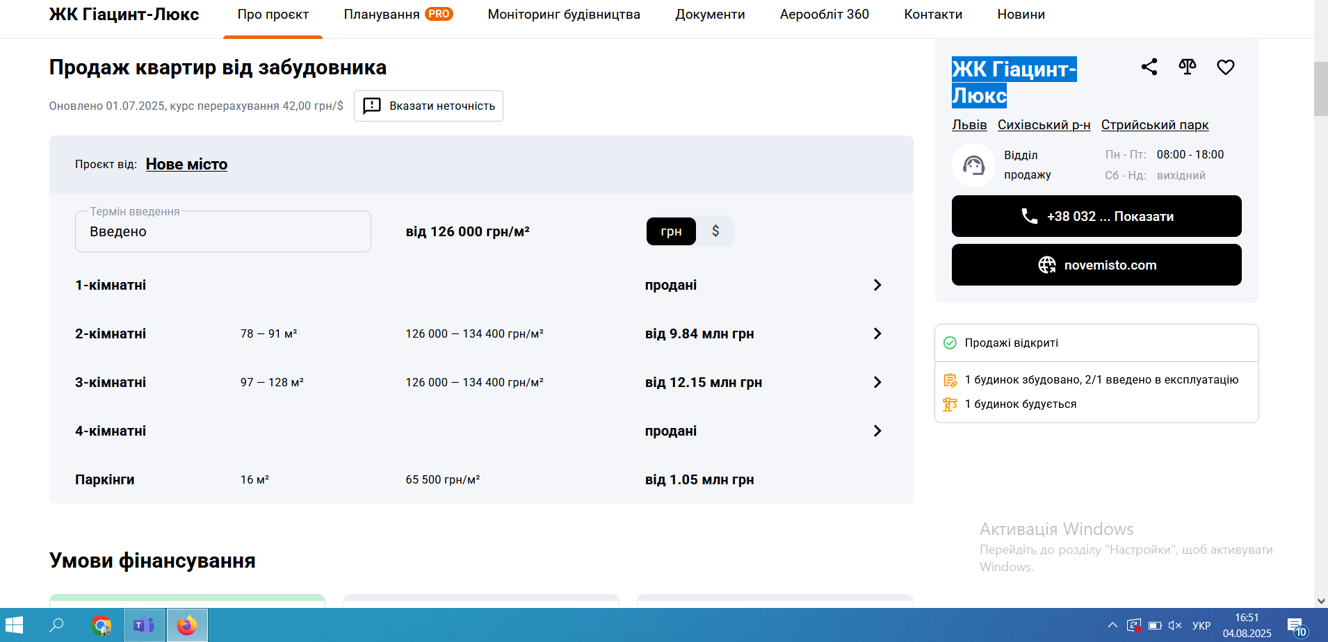Click Умови фінансування heading

pos(152,561)
